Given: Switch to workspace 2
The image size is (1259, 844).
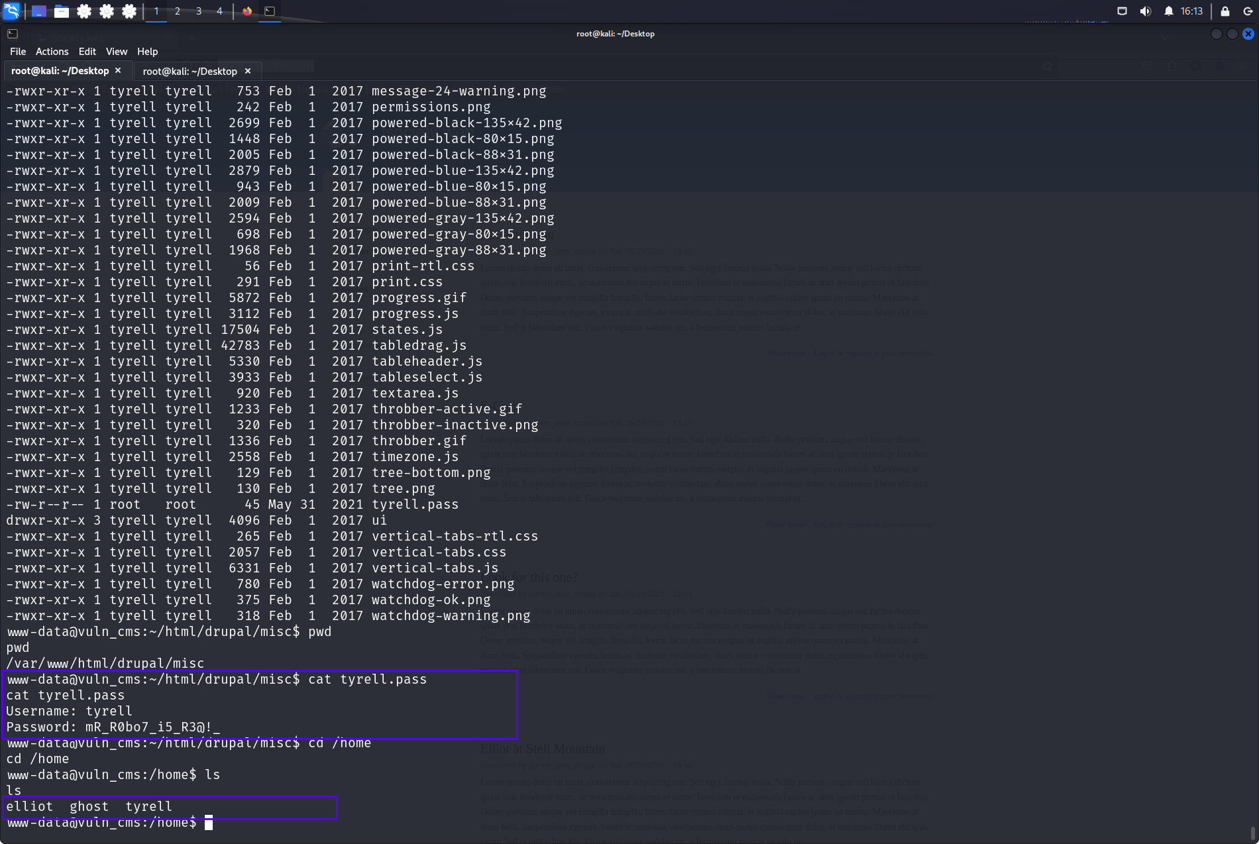Looking at the screenshot, I should (x=178, y=11).
